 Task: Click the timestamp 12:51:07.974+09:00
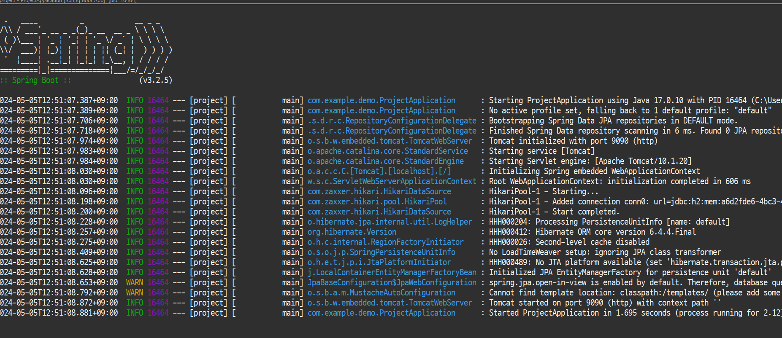59,141
